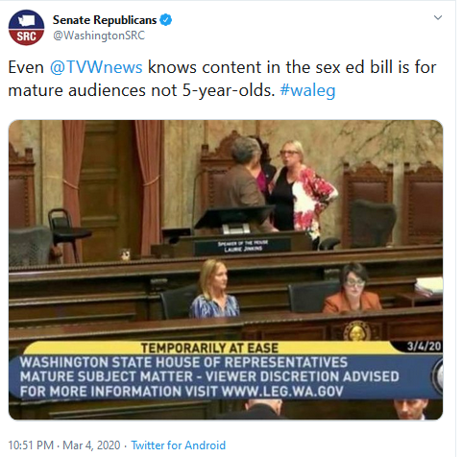462x457 pixels.
Task: Expand the tweet options chevron menu
Action: coord(438,17)
